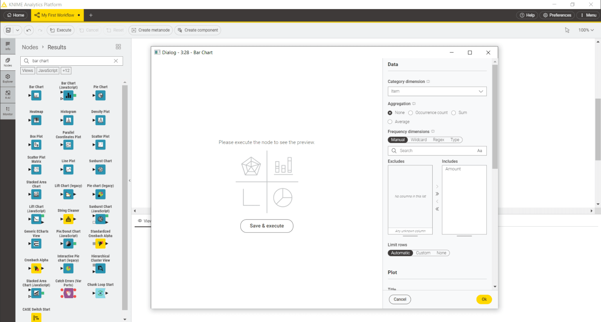Switch frequency dimensions to Wildcard mode
Screen dimensions: 601x322
pos(419,140)
